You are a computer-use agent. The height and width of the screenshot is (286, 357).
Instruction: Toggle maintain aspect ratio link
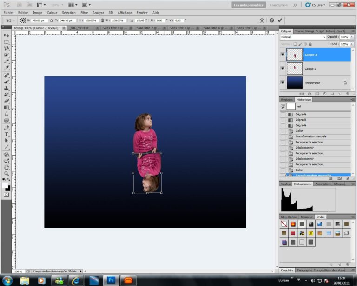pyautogui.click(x=102, y=20)
